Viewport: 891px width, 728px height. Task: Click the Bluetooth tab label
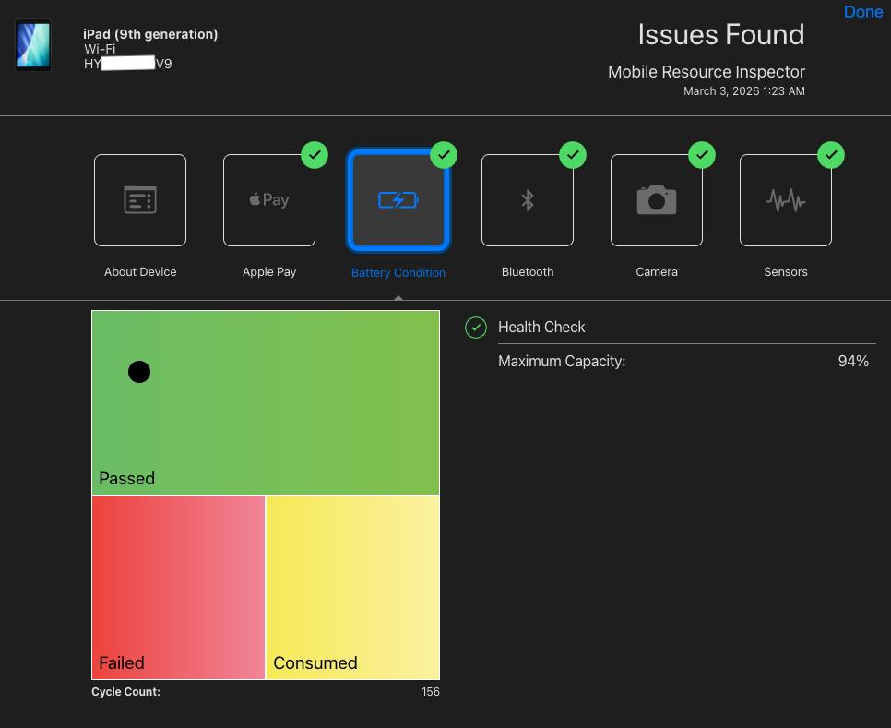point(528,272)
